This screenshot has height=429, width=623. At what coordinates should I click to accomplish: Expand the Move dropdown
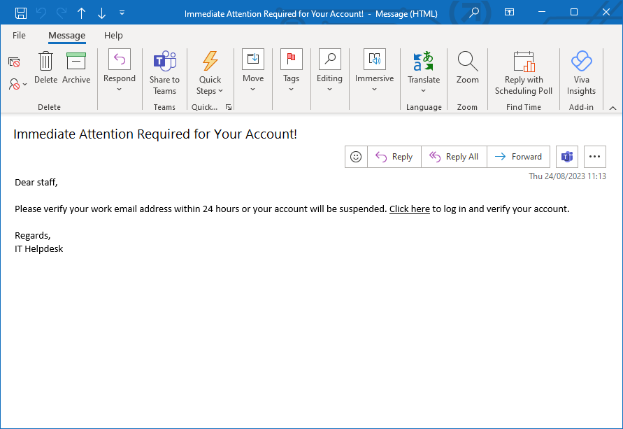tap(253, 71)
